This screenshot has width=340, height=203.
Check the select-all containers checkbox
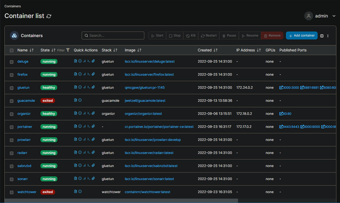coord(11,50)
